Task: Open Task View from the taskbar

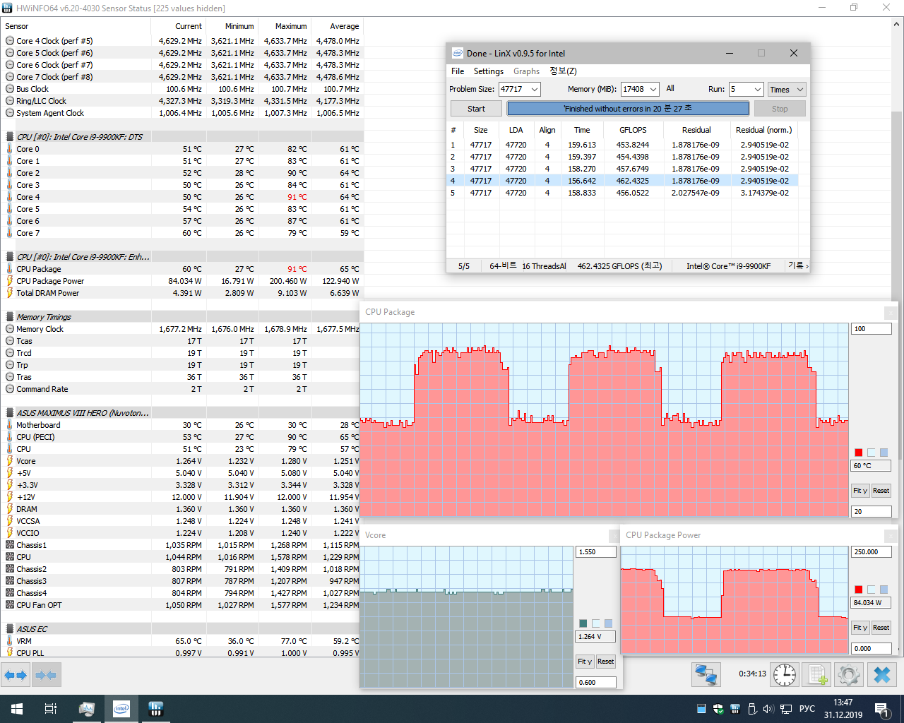Action: pyautogui.click(x=51, y=709)
